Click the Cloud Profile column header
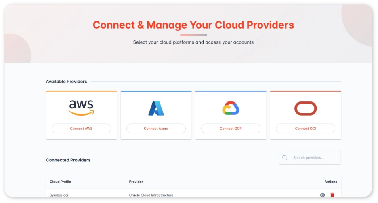Screen dimensions: 378x203 point(61,182)
